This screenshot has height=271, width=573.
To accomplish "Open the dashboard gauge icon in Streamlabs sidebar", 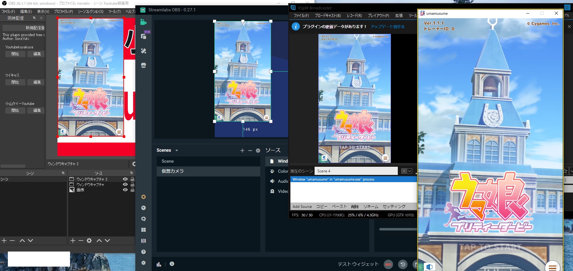I will (x=143, y=208).
